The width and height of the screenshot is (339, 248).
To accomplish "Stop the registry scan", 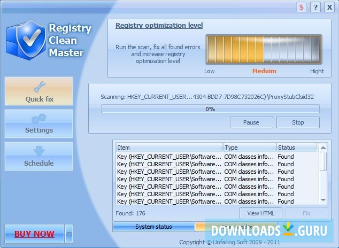I will (298, 122).
